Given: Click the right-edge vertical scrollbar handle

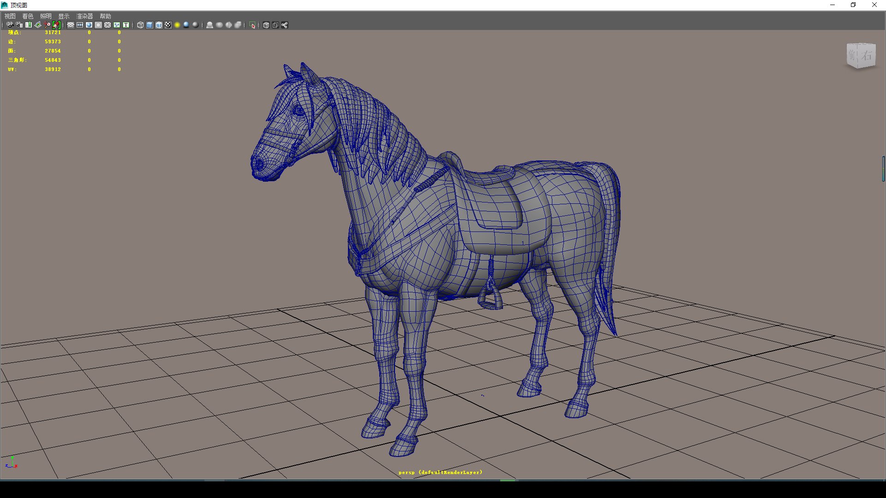Looking at the screenshot, I should point(884,169).
